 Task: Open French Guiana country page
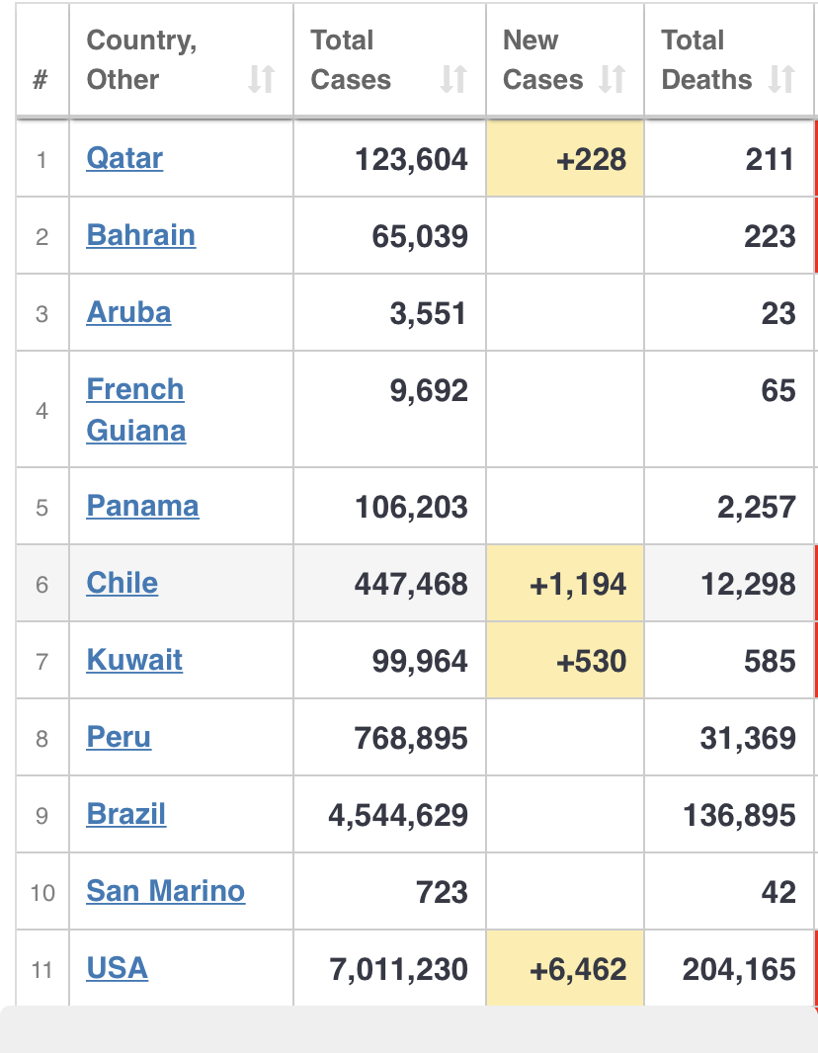(x=135, y=410)
